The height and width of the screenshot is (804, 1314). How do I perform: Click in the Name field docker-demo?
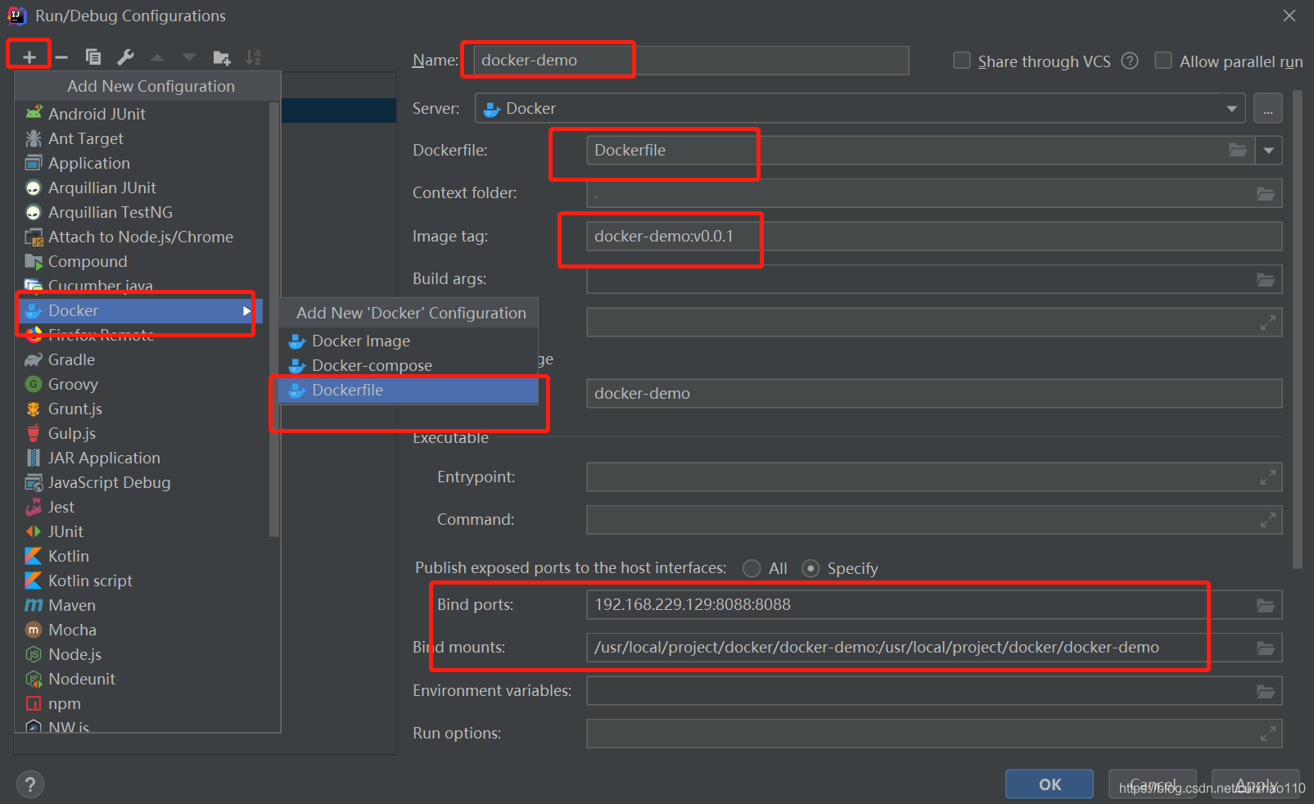691,61
